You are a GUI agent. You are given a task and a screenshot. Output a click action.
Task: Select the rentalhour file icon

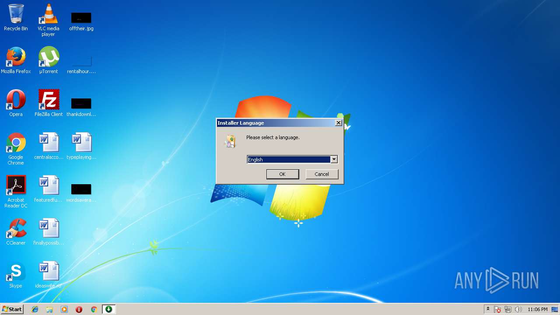(81, 64)
